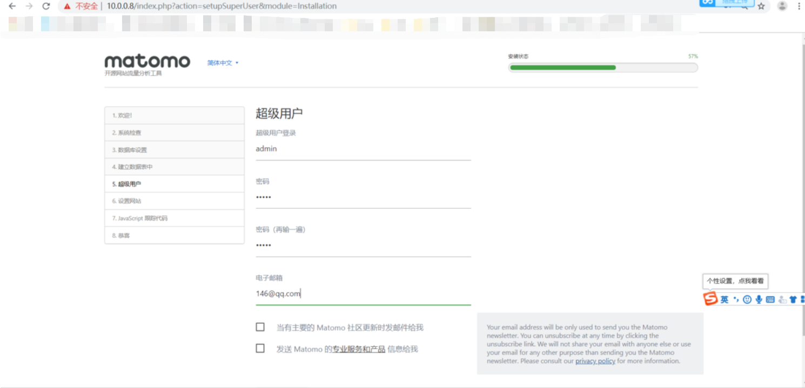The height and width of the screenshot is (388, 805).
Task: Open Sogou skin shirt icon
Action: (x=793, y=299)
